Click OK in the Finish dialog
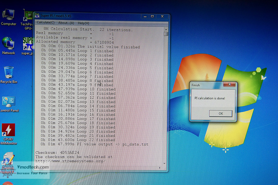 click(x=221, y=113)
